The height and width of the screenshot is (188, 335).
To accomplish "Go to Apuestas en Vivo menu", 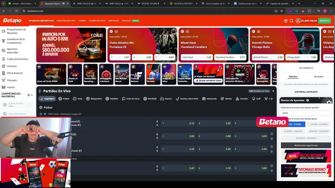I will click(66, 21).
